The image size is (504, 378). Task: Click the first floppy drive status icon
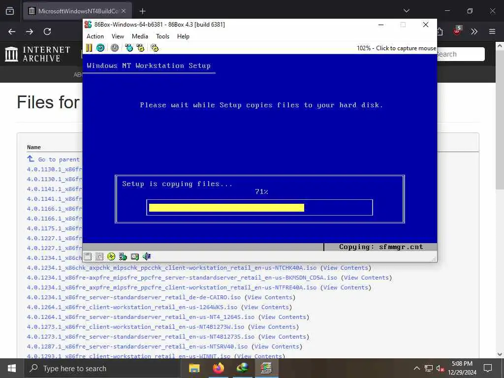pyautogui.click(x=88, y=256)
